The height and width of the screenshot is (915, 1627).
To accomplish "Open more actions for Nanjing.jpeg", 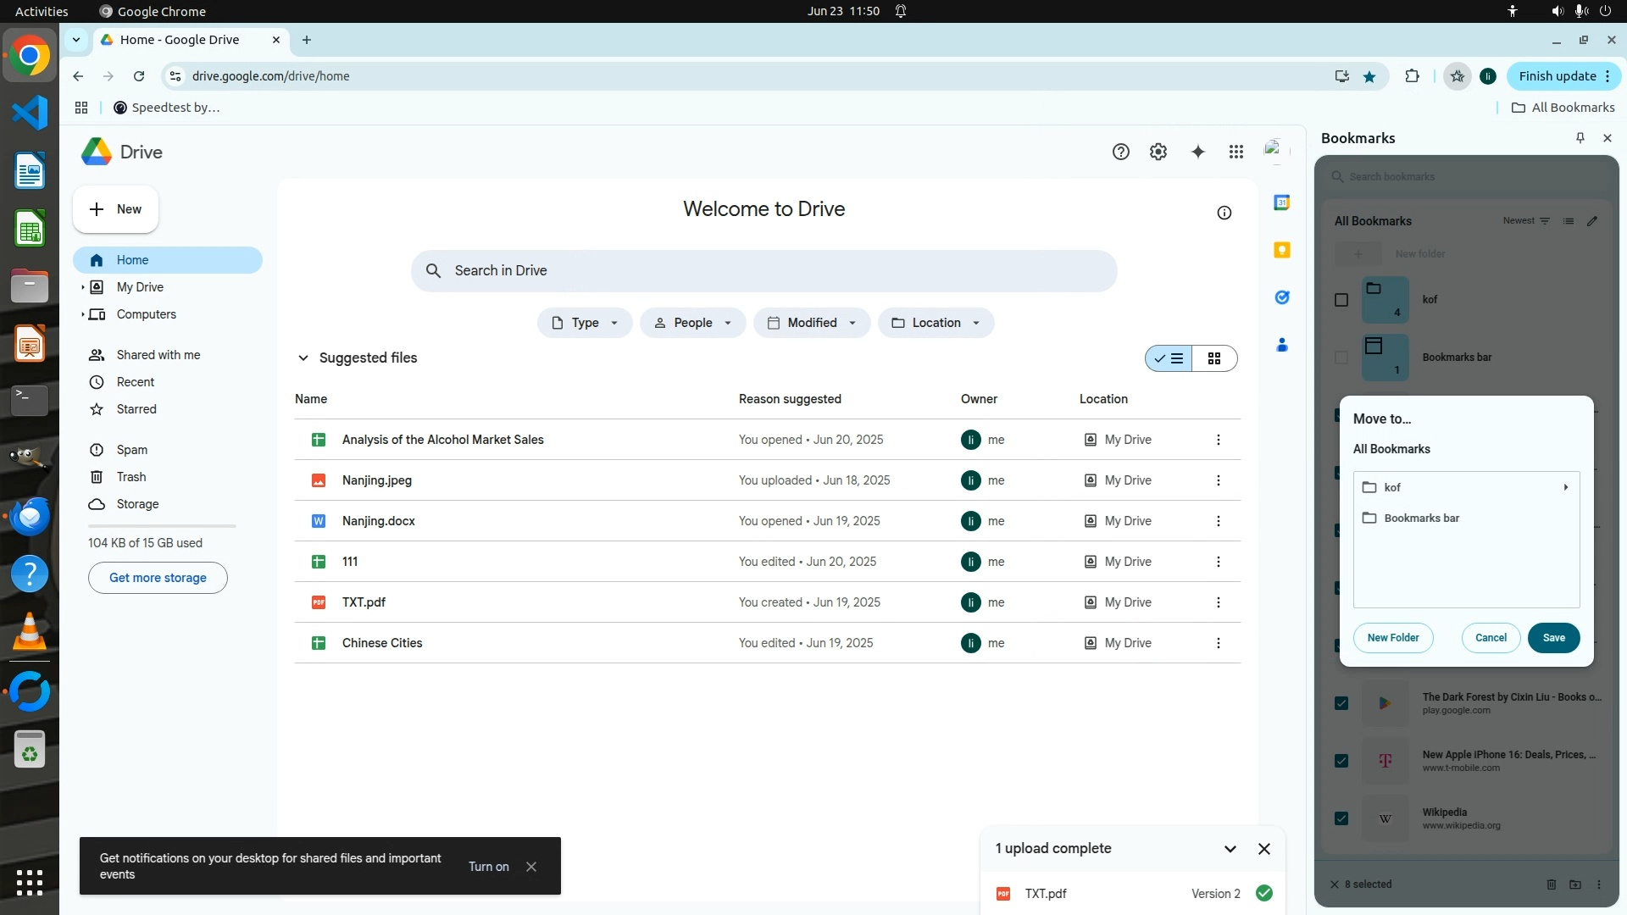I will pos(1218,480).
